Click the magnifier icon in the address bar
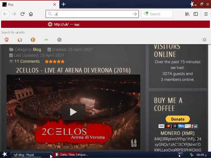Screen dimensions: 211x158 pyautogui.click(x=50, y=14)
